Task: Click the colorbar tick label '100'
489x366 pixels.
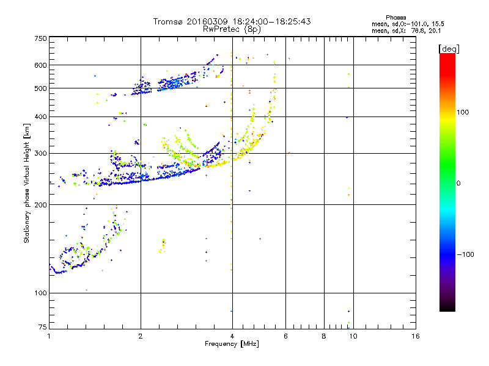Action: coord(463,112)
